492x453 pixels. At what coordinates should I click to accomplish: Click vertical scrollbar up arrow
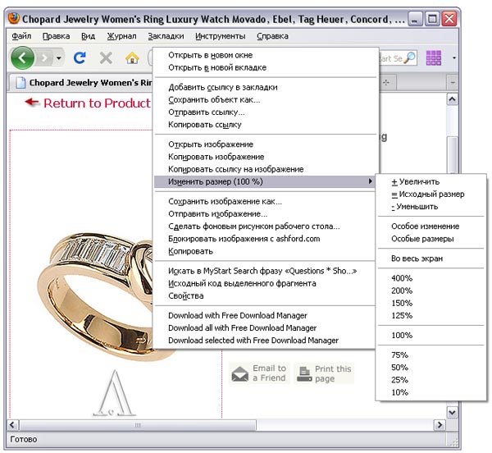(452, 100)
